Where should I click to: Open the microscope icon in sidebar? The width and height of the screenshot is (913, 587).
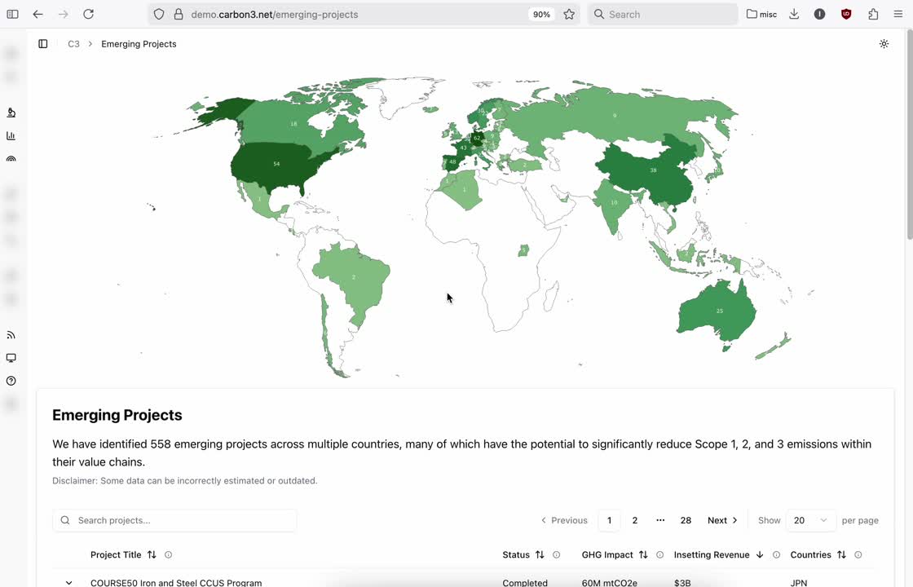11,113
